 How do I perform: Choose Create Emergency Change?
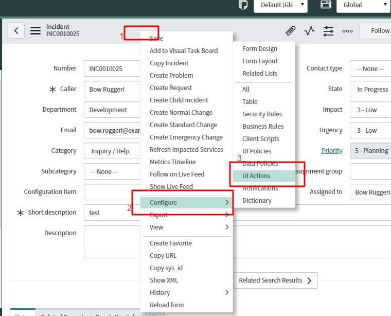click(186, 137)
